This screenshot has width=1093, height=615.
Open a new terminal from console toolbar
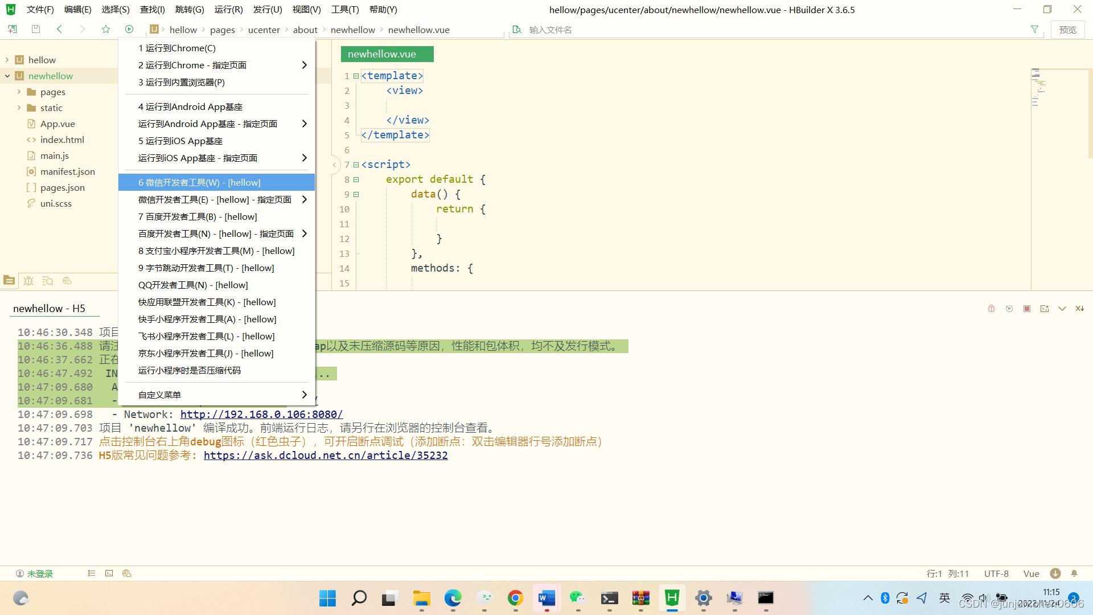(1045, 309)
